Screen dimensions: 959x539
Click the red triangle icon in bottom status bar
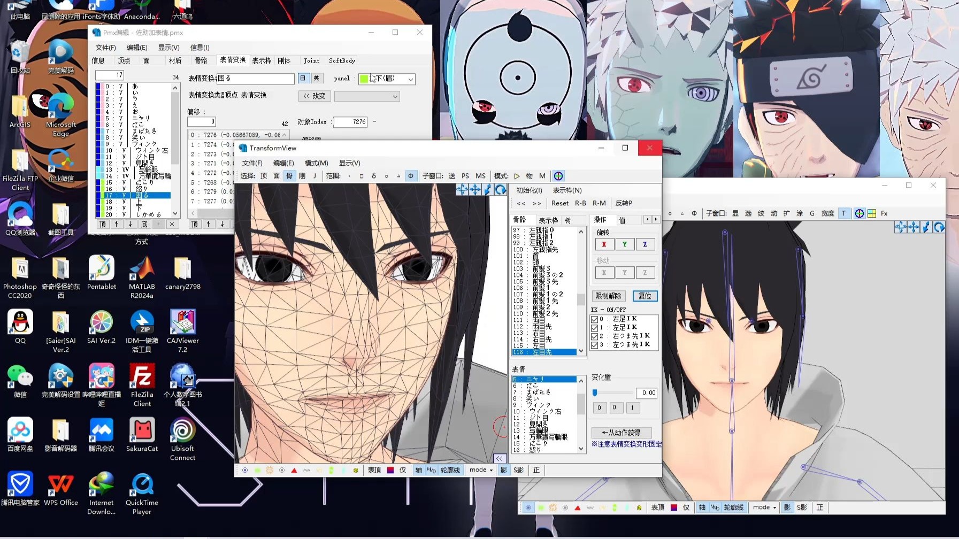295,470
